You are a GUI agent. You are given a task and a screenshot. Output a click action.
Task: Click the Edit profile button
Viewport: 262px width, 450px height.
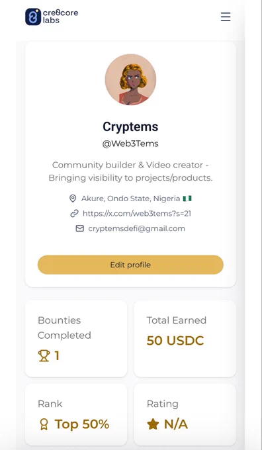(130, 265)
